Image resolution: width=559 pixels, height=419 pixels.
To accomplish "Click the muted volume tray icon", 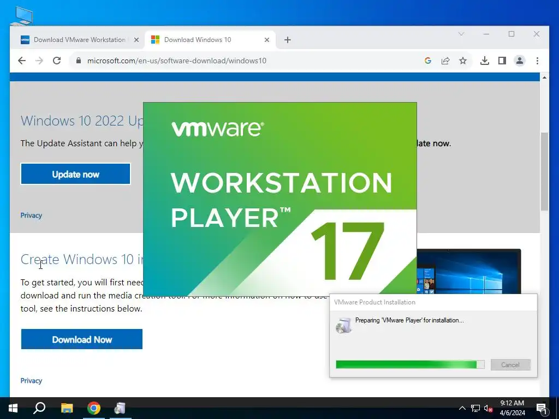I will pyautogui.click(x=488, y=408).
